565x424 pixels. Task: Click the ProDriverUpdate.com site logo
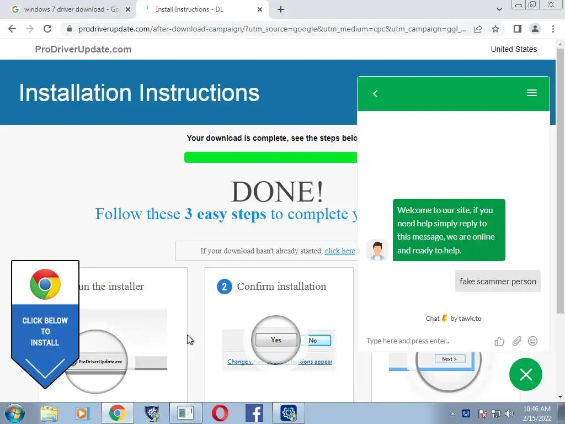point(83,49)
